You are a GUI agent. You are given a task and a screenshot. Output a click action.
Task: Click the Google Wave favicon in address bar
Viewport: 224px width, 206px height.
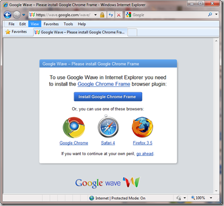pyautogui.click(x=32, y=15)
